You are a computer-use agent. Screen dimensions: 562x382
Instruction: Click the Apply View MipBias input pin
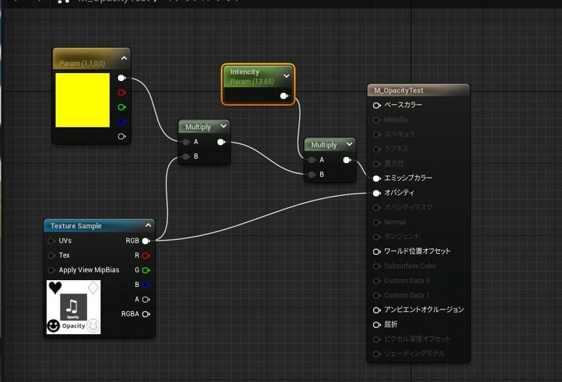51,270
